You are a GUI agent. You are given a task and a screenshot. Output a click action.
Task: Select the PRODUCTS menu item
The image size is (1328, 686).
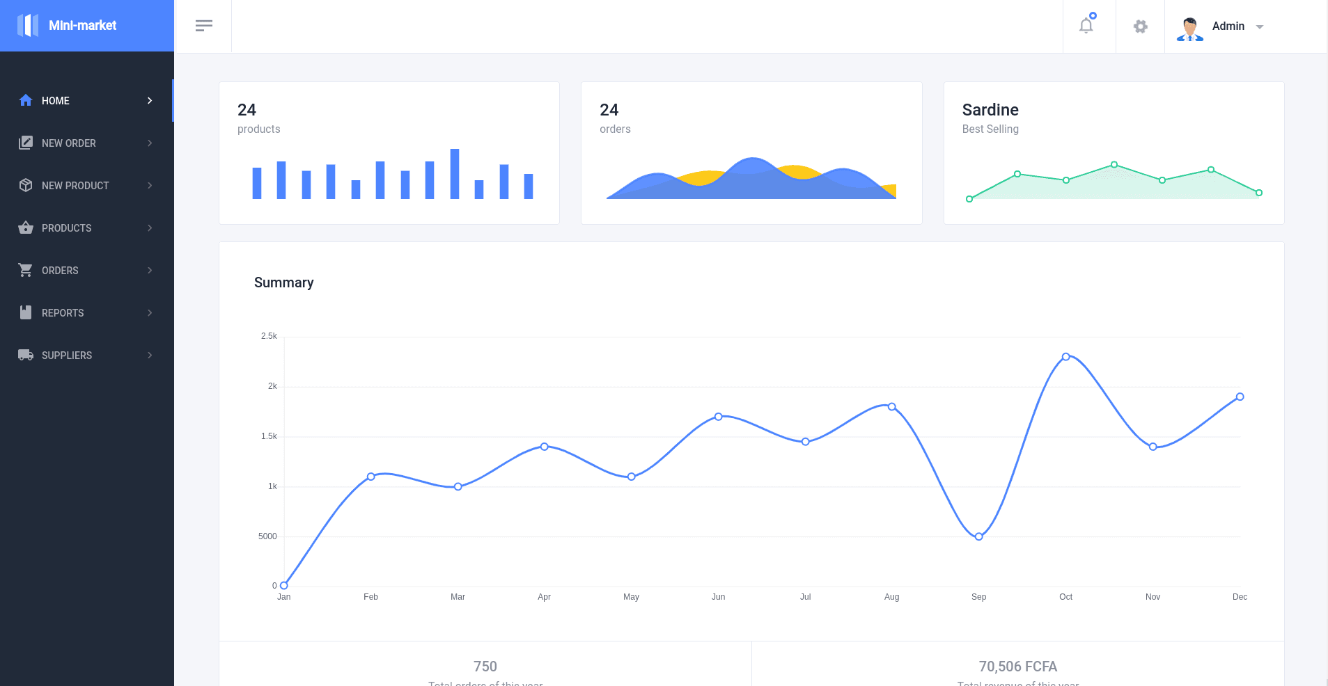tap(67, 228)
